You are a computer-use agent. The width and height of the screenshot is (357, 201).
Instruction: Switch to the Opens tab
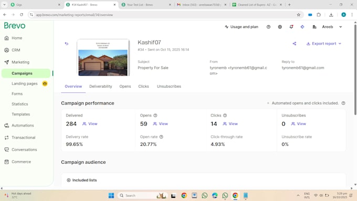click(x=125, y=86)
